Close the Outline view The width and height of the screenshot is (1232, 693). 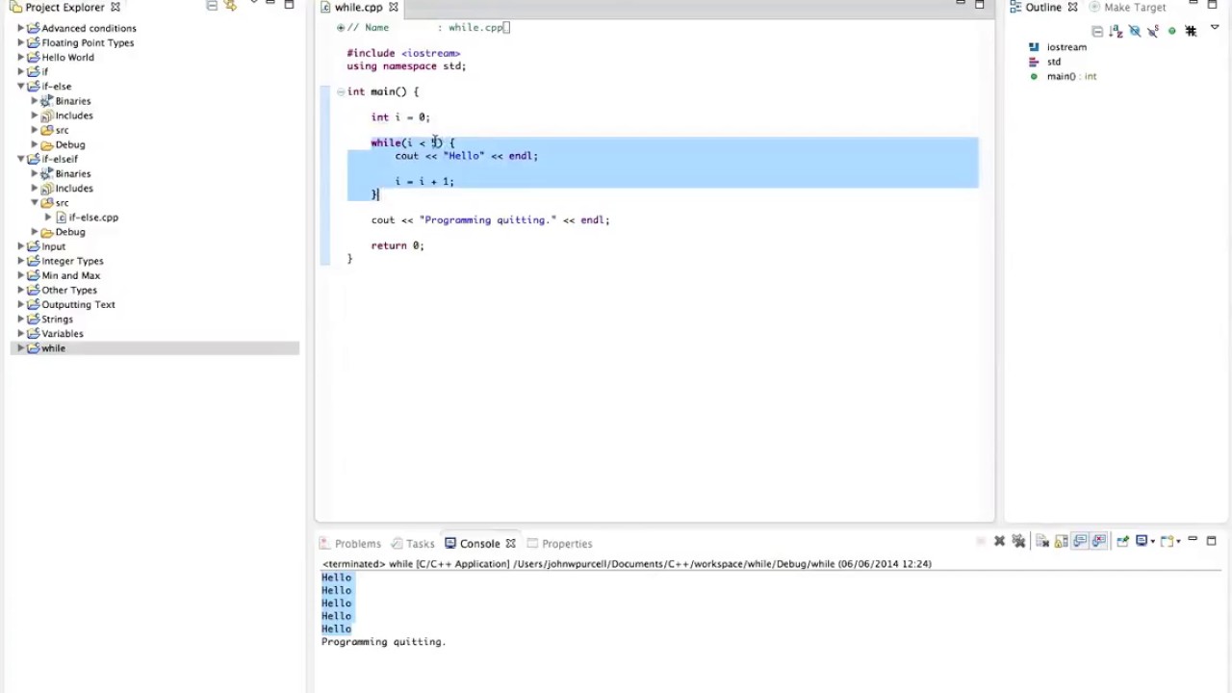point(1072,7)
